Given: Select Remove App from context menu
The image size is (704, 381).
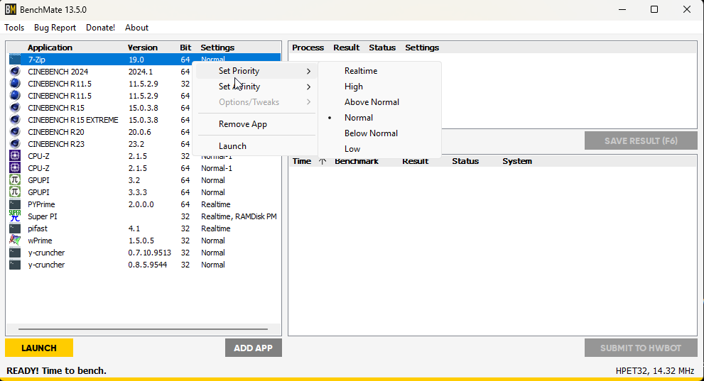Looking at the screenshot, I should [243, 124].
